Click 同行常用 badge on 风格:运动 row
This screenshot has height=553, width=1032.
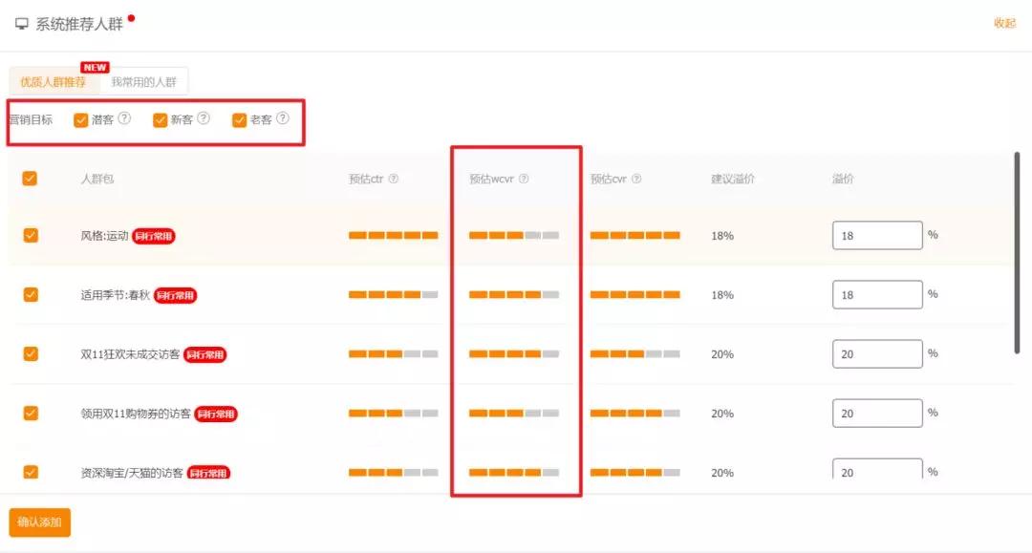(153, 236)
